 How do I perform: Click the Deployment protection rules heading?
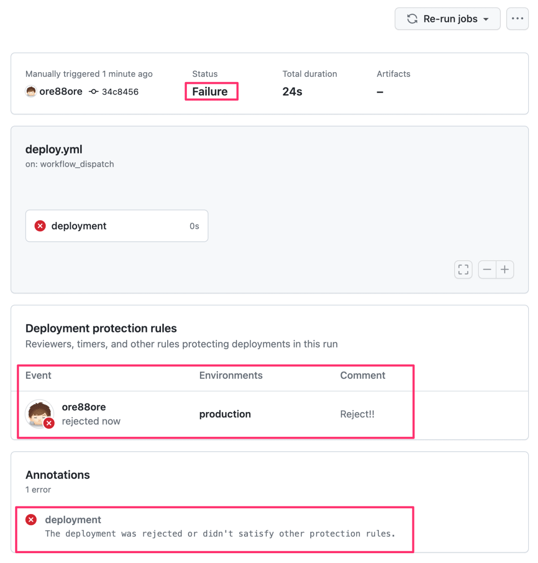pos(101,328)
